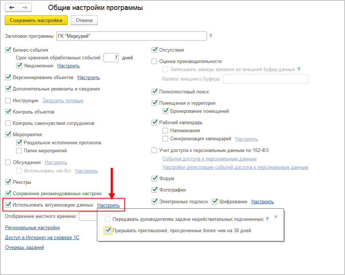Toggle the Бизнес-события checkbox

click(8, 50)
